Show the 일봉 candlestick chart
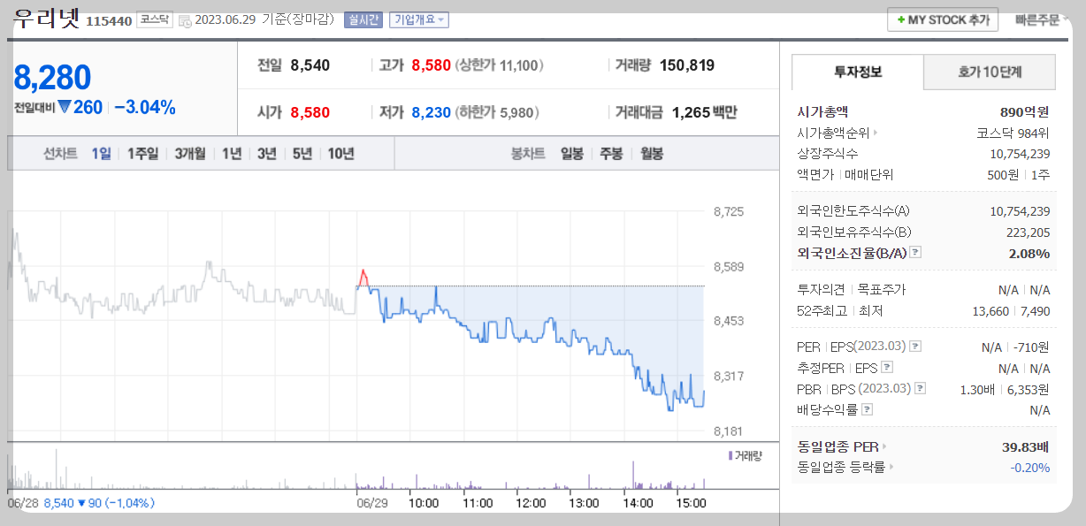 tap(571, 153)
